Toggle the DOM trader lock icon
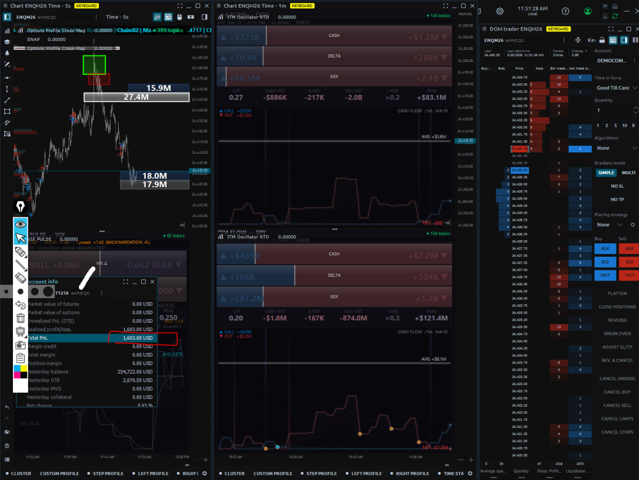 [602, 40]
